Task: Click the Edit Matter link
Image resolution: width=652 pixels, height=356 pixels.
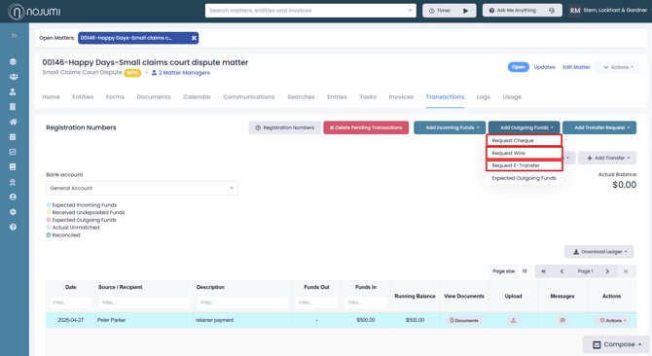Action: coord(576,67)
